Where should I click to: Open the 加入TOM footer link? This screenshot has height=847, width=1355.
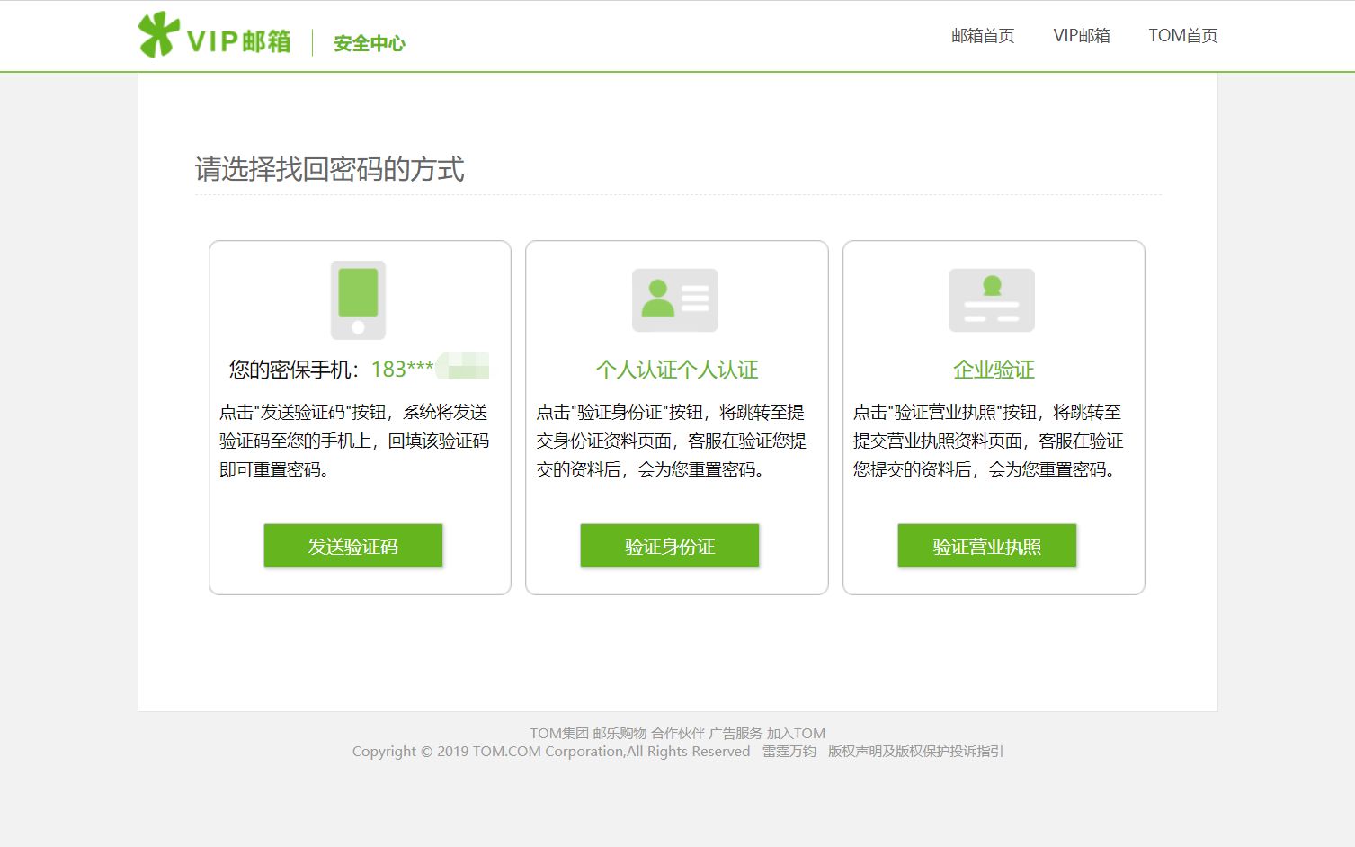click(x=796, y=734)
